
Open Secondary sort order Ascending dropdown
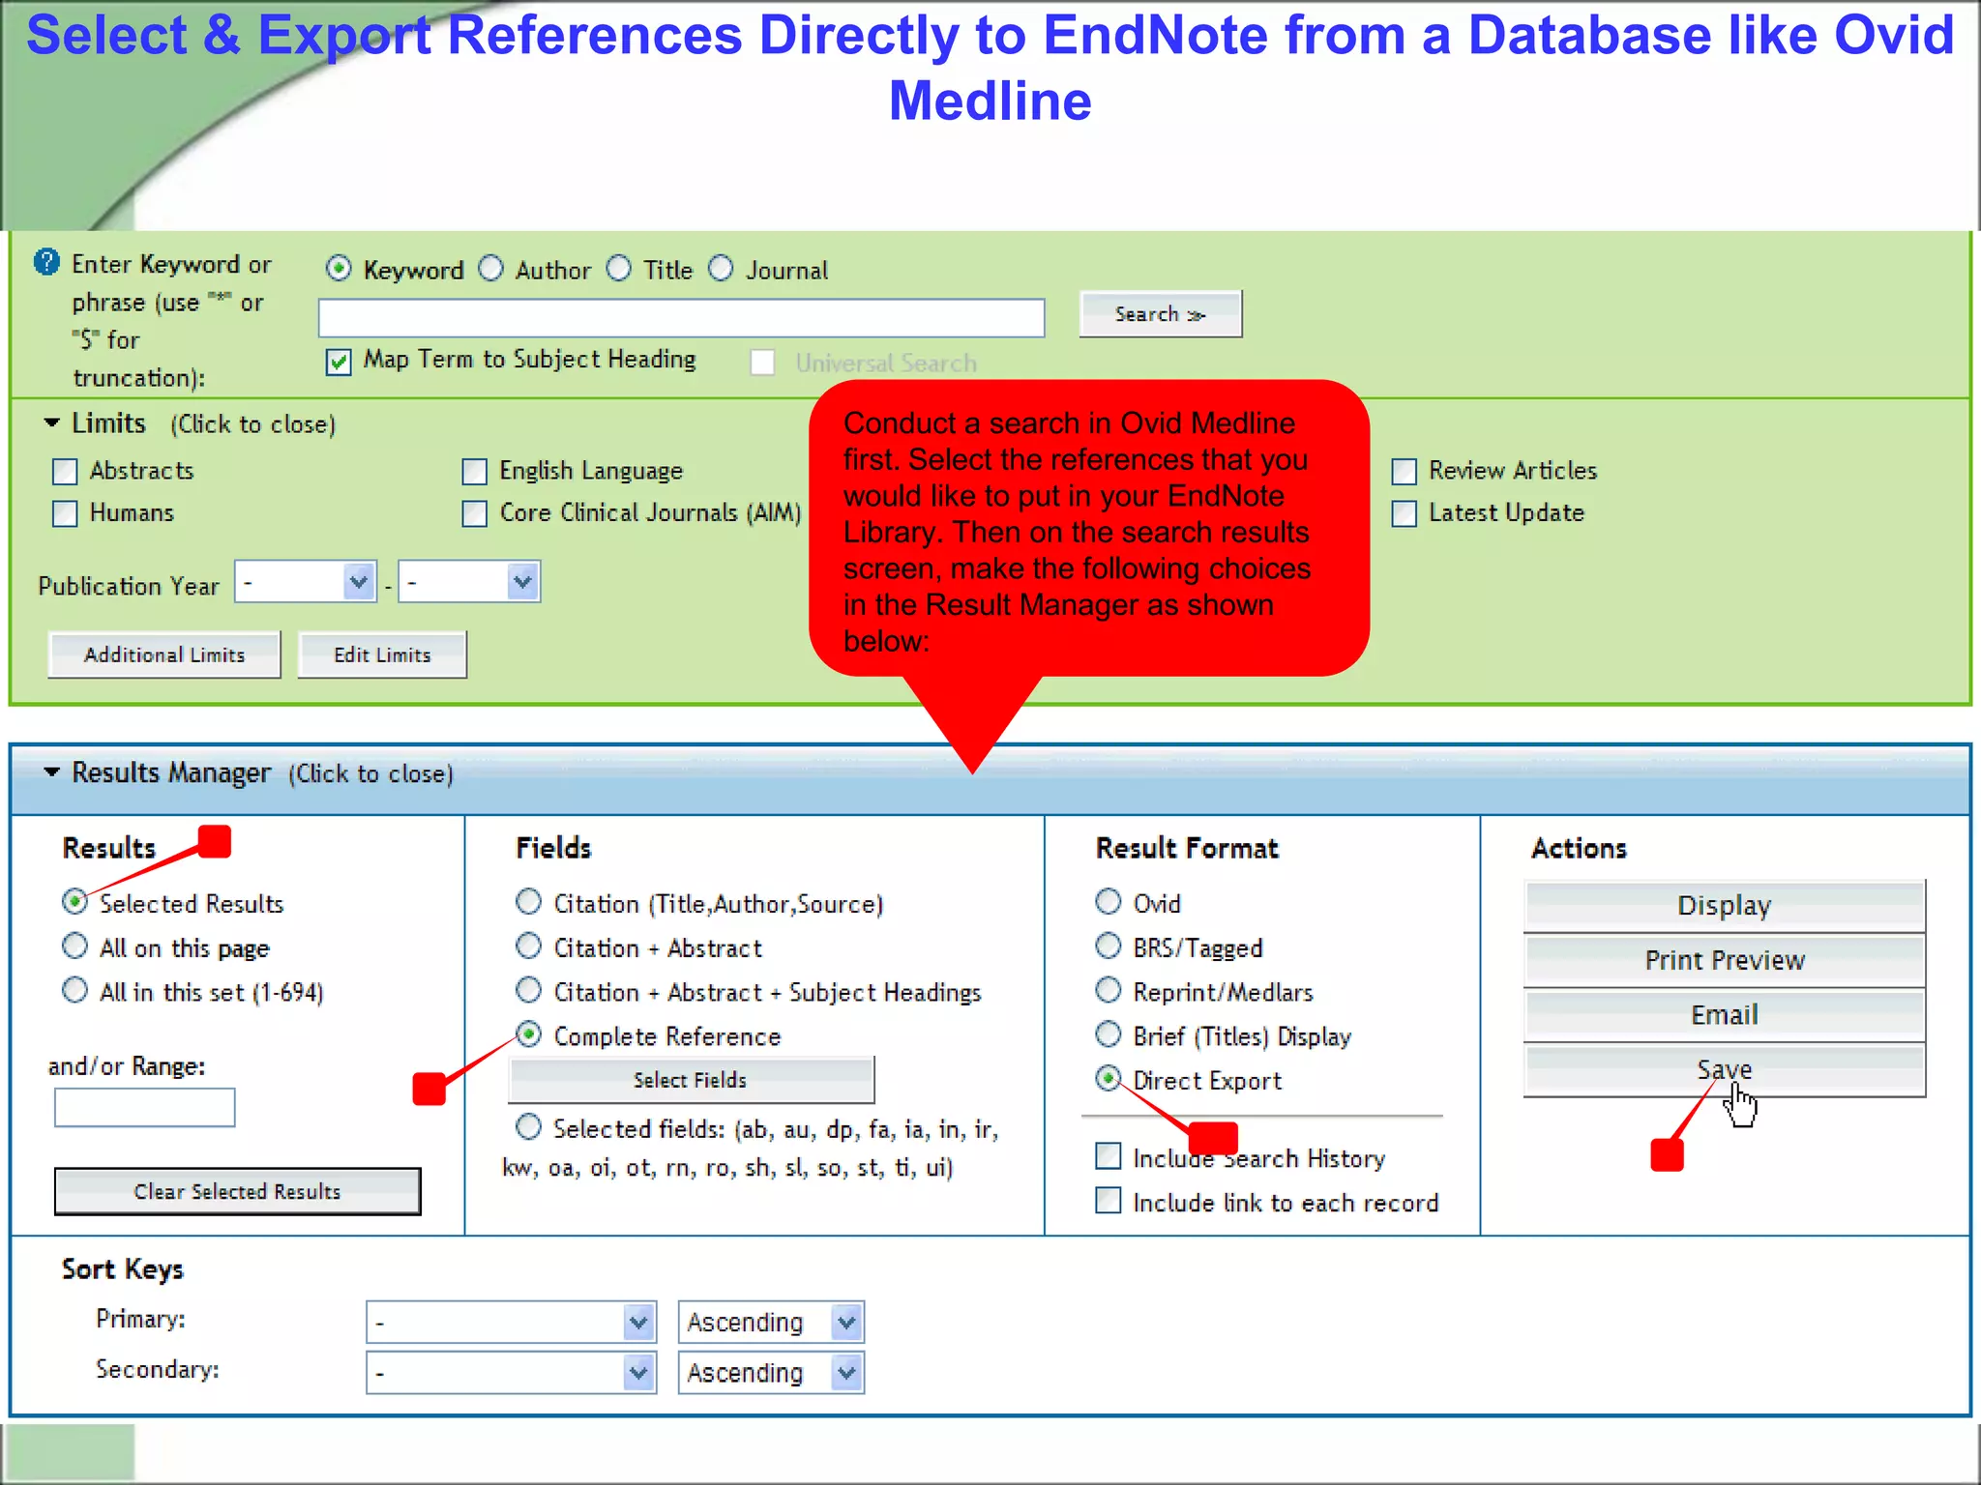click(x=771, y=1373)
